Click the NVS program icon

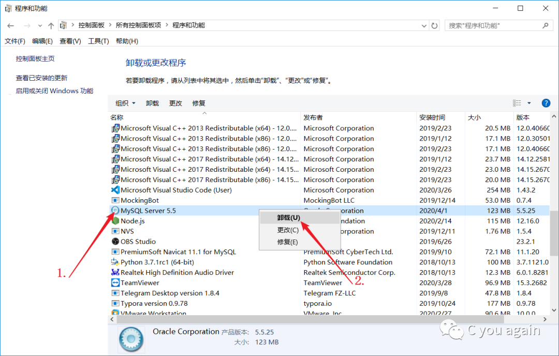115,231
